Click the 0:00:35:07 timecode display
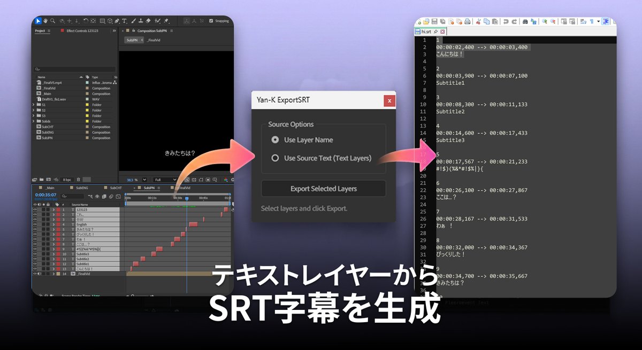Image resolution: width=642 pixels, height=350 pixels. click(x=46, y=195)
